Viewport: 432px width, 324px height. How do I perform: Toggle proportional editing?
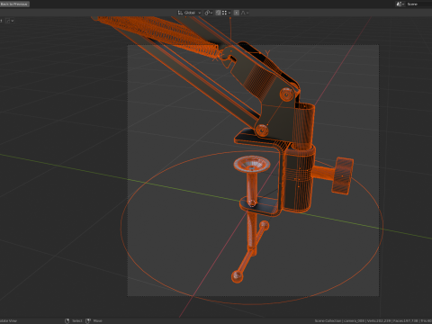point(237,13)
